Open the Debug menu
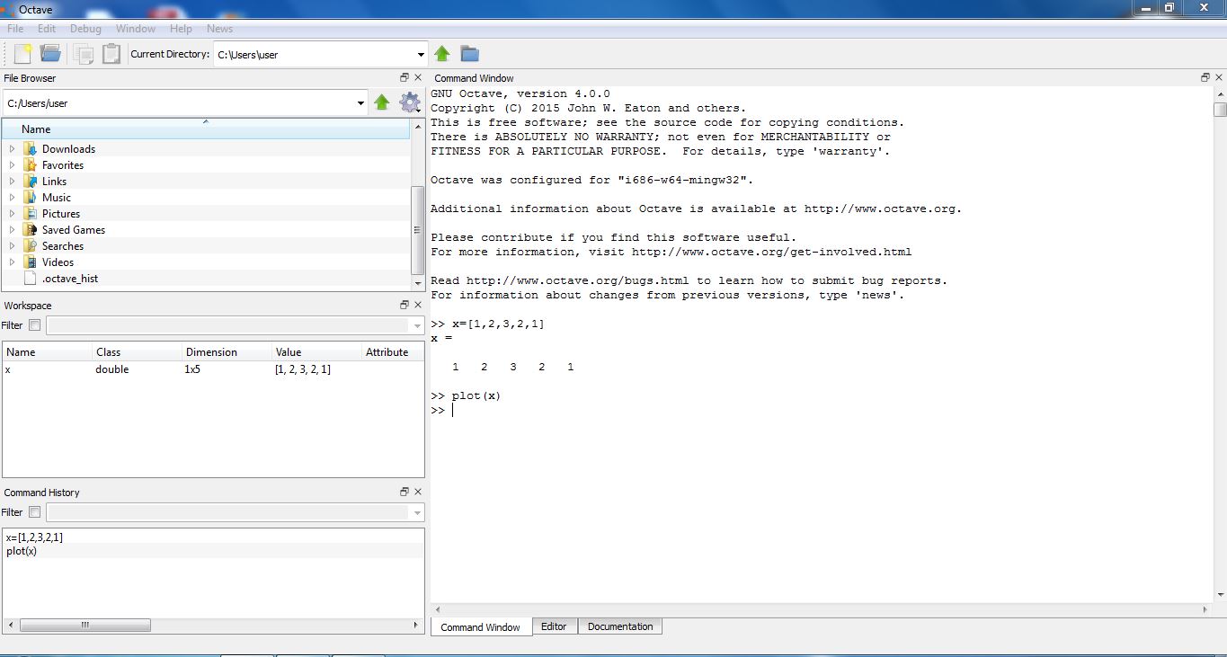The image size is (1227, 657). 85,29
